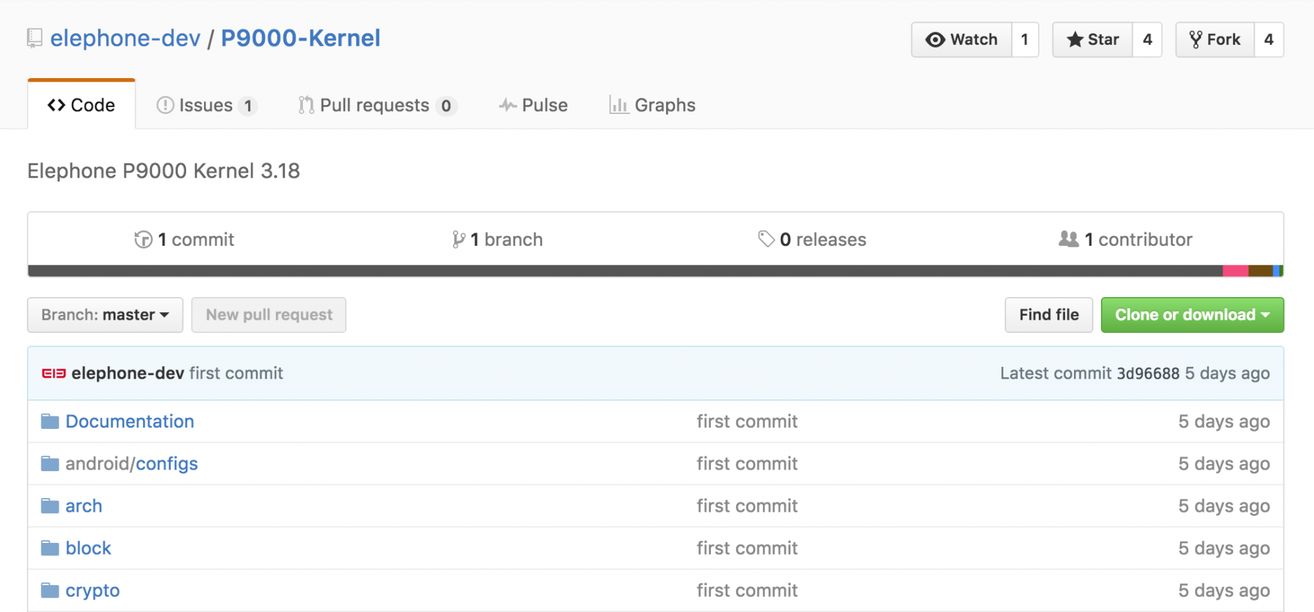This screenshot has width=1314, height=612.
Task: Open the Issues tab
Action: [207, 105]
